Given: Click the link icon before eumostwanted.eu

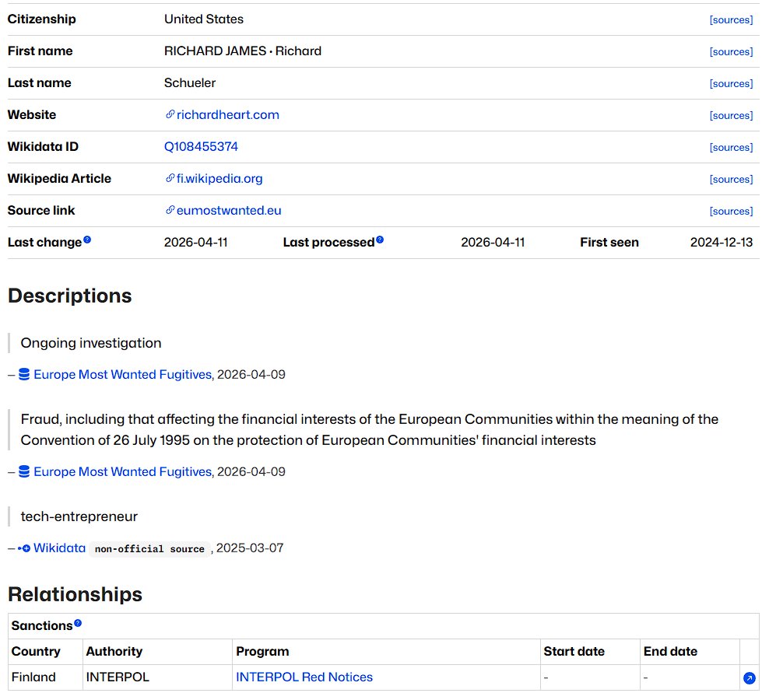Looking at the screenshot, I should click(x=170, y=210).
